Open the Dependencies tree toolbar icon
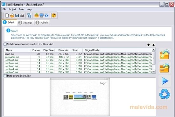 pos(29,15)
